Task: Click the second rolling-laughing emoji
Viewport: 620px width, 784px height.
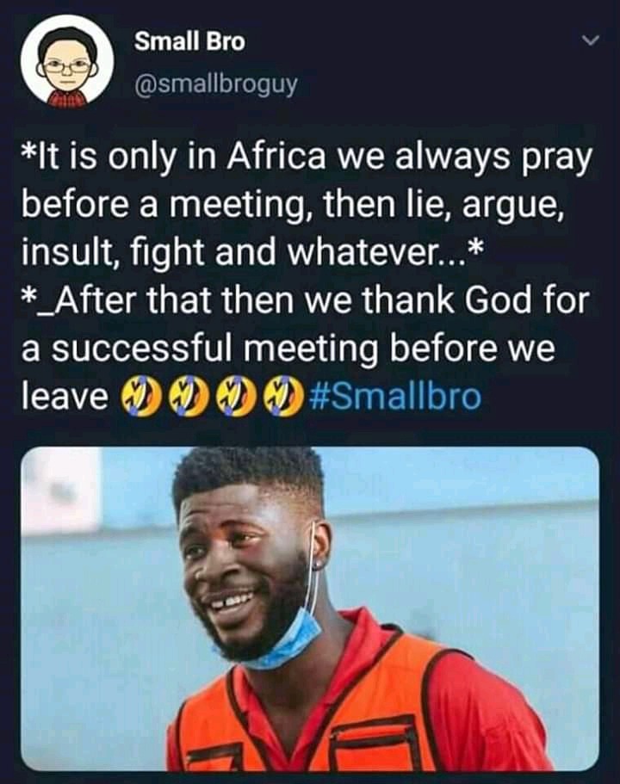Action: (x=189, y=397)
